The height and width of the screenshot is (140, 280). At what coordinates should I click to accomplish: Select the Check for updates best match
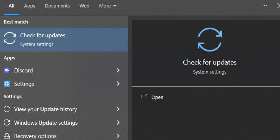(64, 40)
